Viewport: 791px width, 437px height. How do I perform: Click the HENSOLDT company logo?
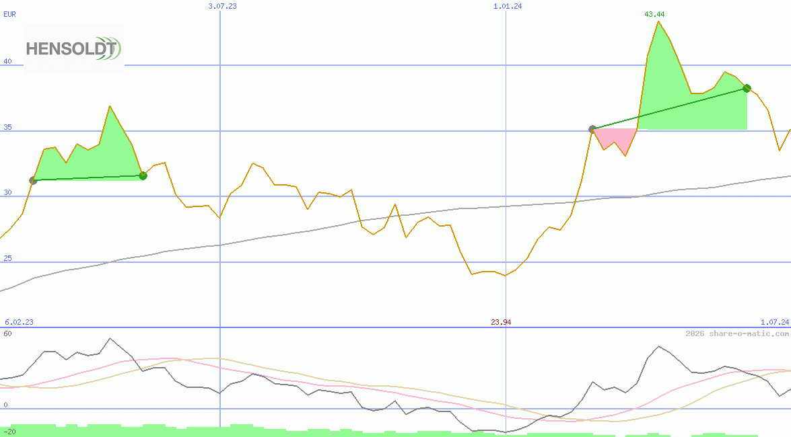pyautogui.click(x=74, y=48)
